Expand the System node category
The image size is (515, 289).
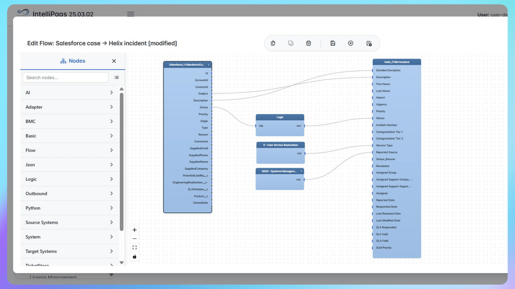point(69,237)
